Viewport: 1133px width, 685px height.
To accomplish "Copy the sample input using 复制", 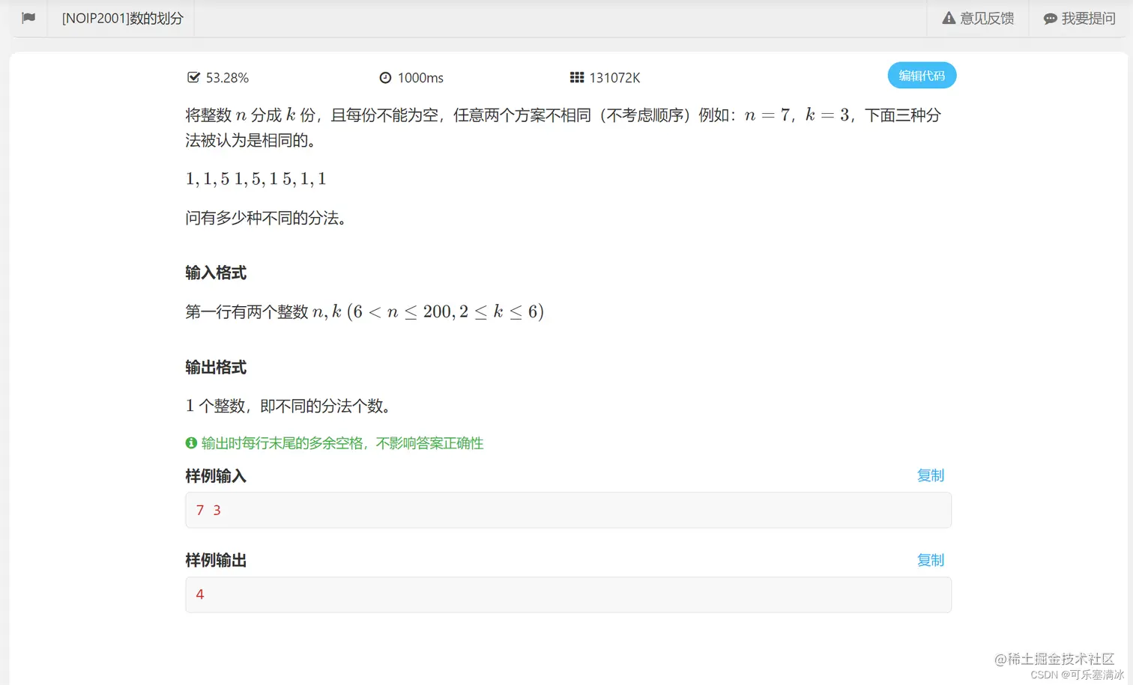I will 930,475.
